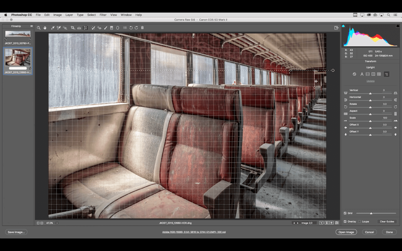Image resolution: width=402 pixels, height=251 pixels.
Task: Open the Filmstrip panel menu
Action: (x=31, y=26)
